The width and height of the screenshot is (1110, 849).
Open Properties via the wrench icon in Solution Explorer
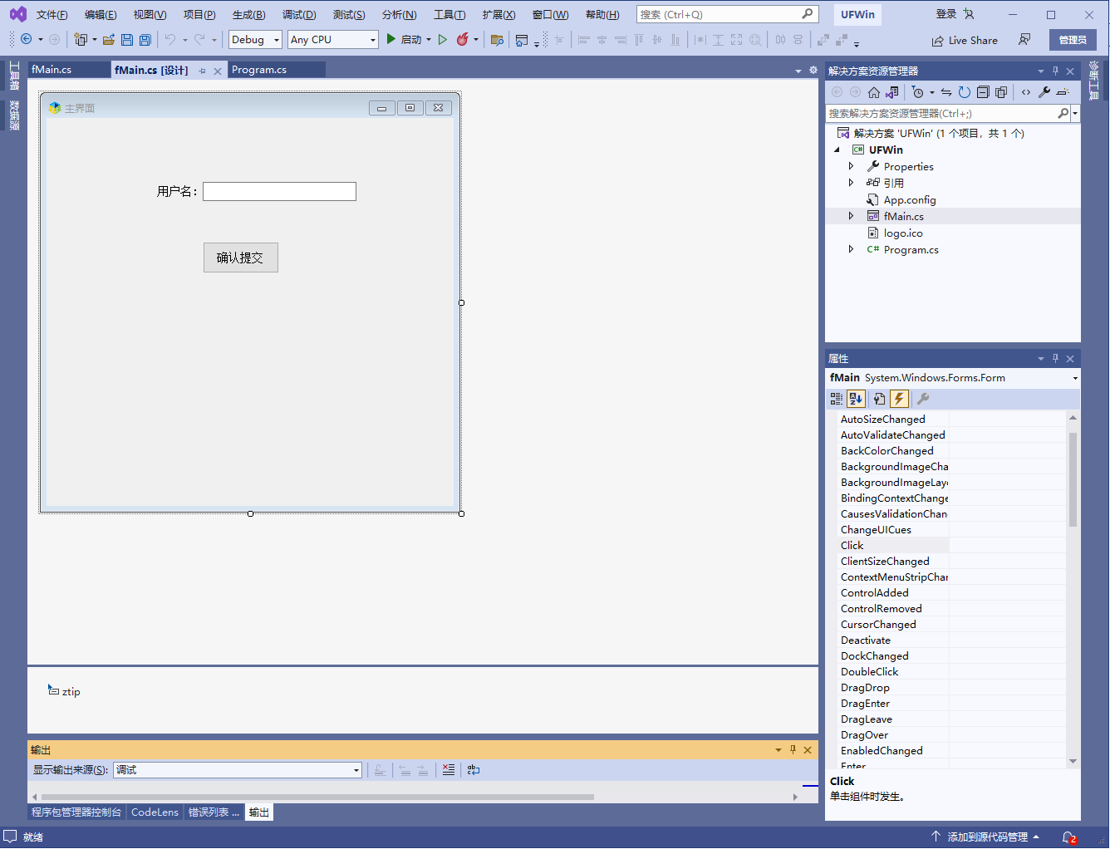[x=1044, y=92]
